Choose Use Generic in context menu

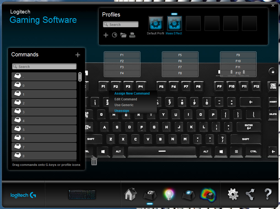[x=124, y=105]
